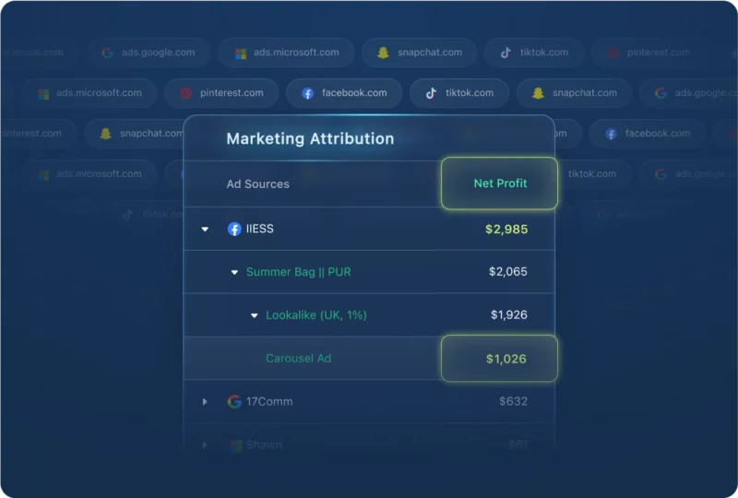Click the Snapchat ghost icon in top row
738x498 pixels.
pyautogui.click(x=383, y=53)
